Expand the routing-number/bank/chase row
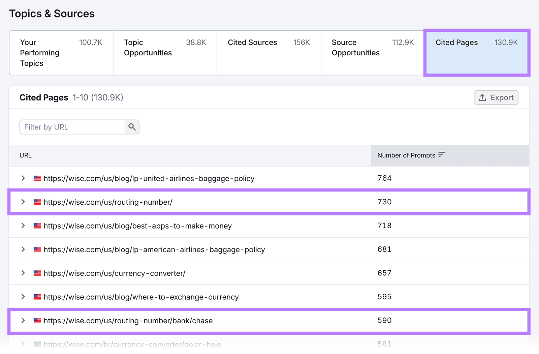The height and width of the screenshot is (354, 539). [23, 320]
